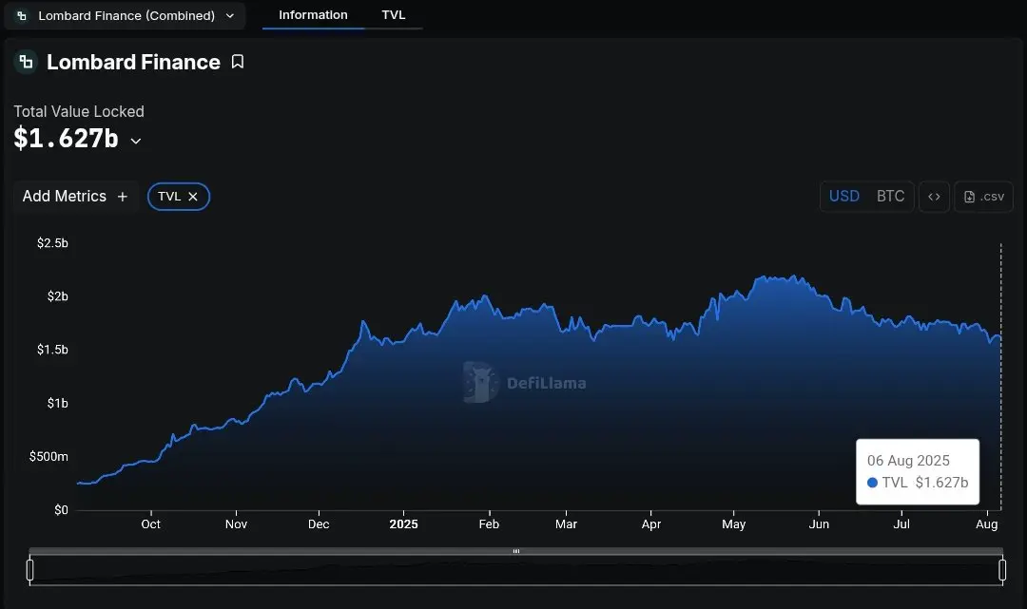Image resolution: width=1027 pixels, height=609 pixels.
Task: Click the Oct label on the time axis
Action: pyautogui.click(x=150, y=523)
